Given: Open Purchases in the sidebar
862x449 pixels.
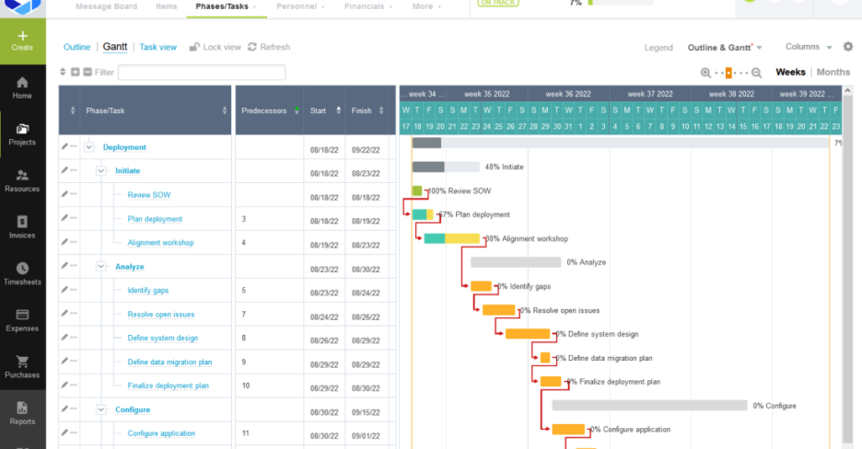Looking at the screenshot, I should click(22, 368).
